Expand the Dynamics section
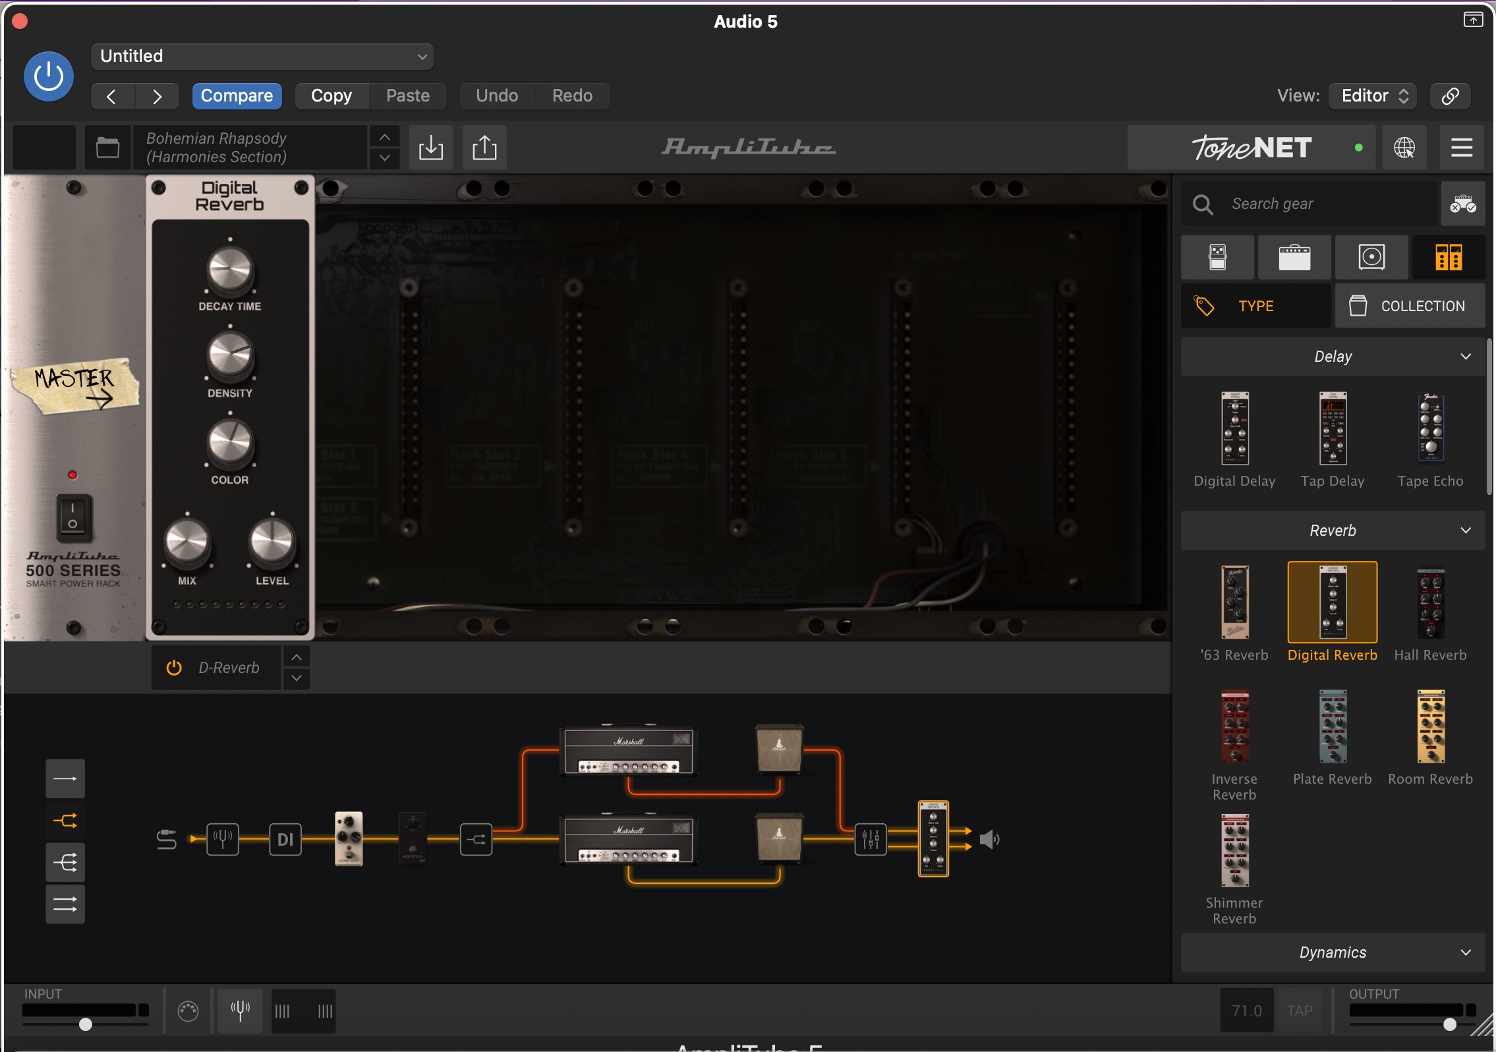Viewport: 1496px width, 1052px height. click(x=1333, y=952)
